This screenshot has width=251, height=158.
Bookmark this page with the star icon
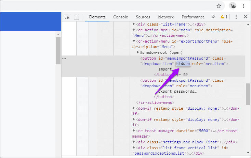click(x=219, y=6)
